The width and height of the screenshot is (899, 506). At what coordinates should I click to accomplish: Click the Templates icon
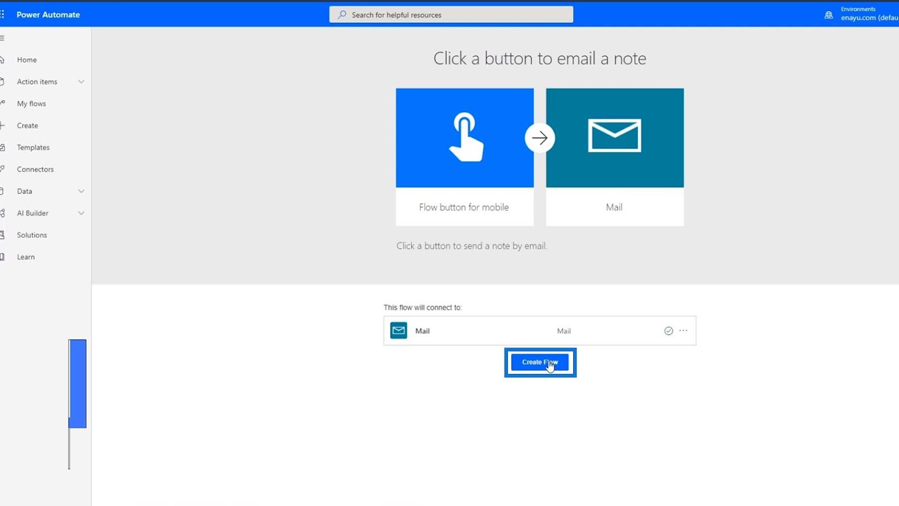tap(2, 147)
